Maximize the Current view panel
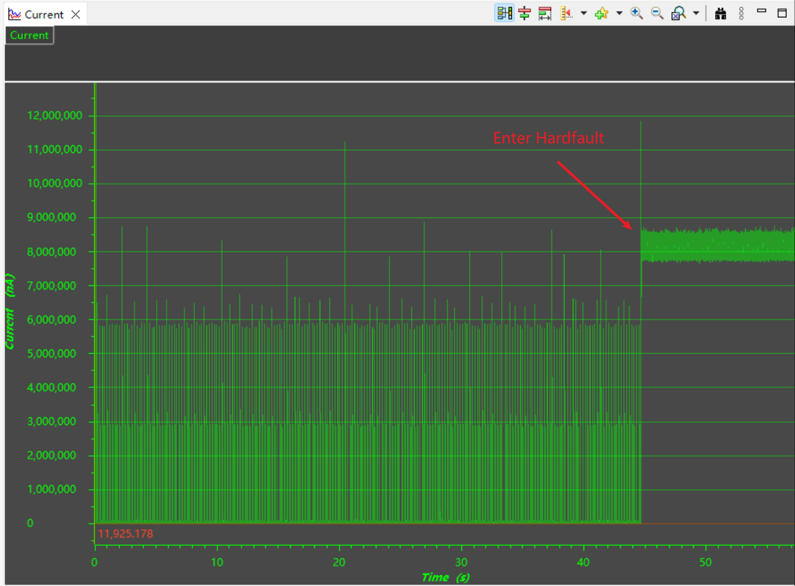 click(782, 13)
